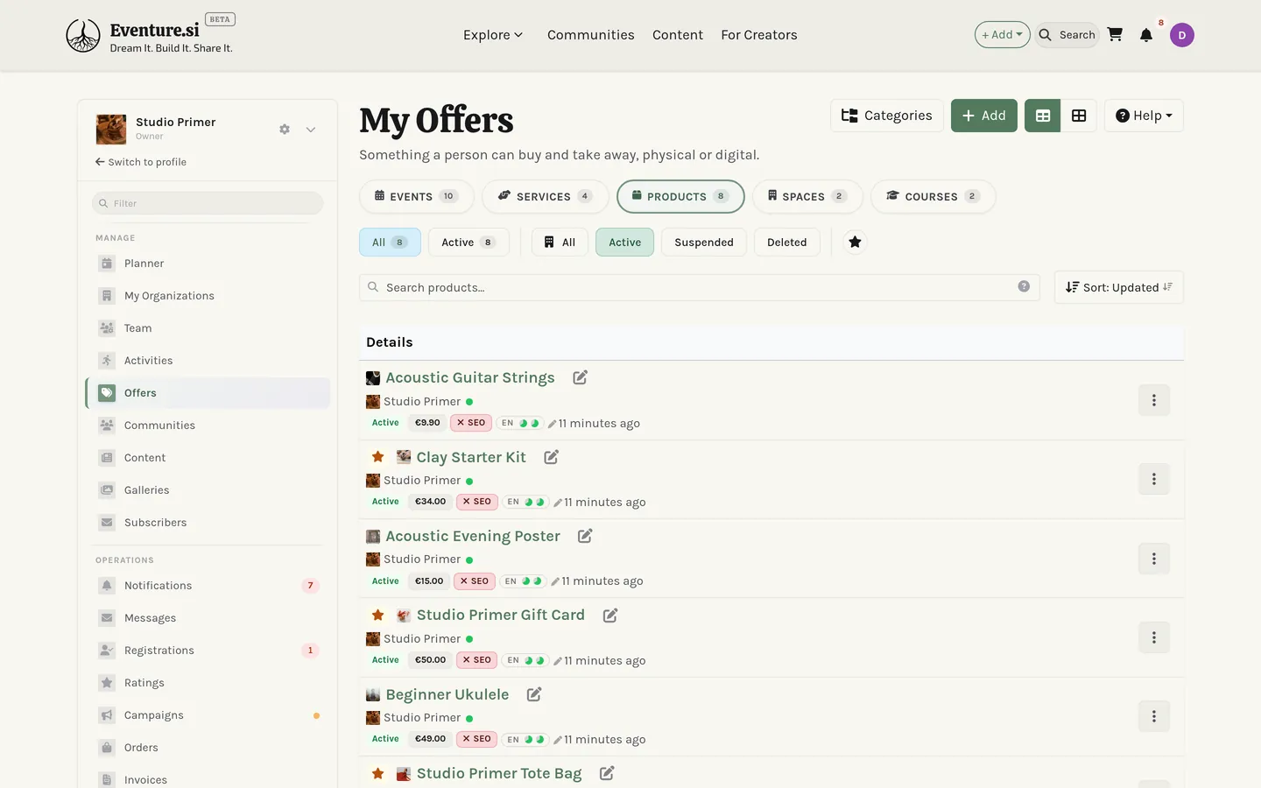The image size is (1261, 788).
Task: Filter by Deleted status
Action: click(x=786, y=243)
